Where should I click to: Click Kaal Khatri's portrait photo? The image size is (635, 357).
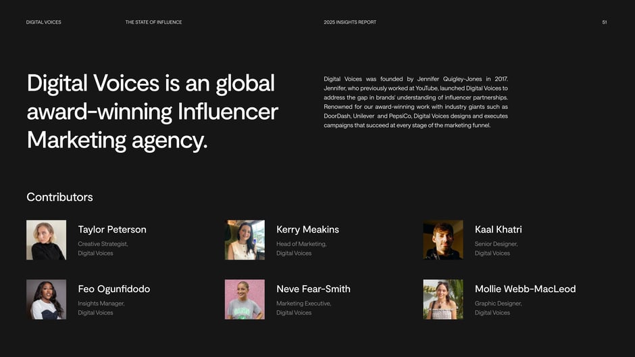tap(443, 240)
